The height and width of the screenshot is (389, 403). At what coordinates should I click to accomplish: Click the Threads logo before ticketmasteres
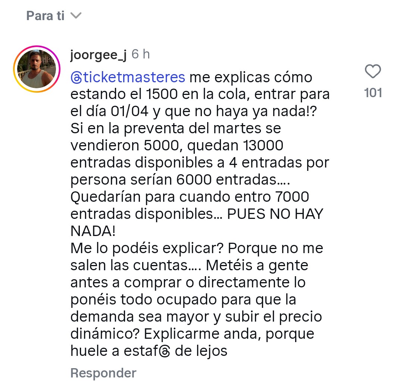(76, 77)
